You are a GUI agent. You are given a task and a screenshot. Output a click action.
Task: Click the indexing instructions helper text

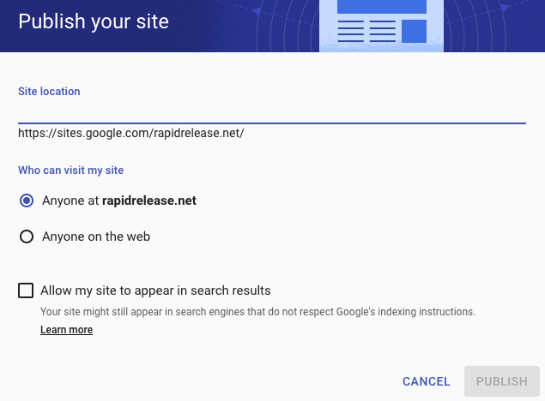coord(257,312)
